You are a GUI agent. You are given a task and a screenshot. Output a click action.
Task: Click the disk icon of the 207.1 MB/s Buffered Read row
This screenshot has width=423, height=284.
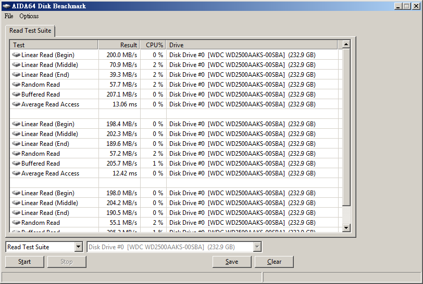16,94
